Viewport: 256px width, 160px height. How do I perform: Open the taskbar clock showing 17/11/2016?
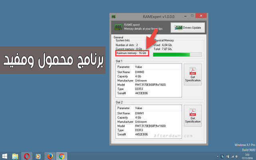247,156
